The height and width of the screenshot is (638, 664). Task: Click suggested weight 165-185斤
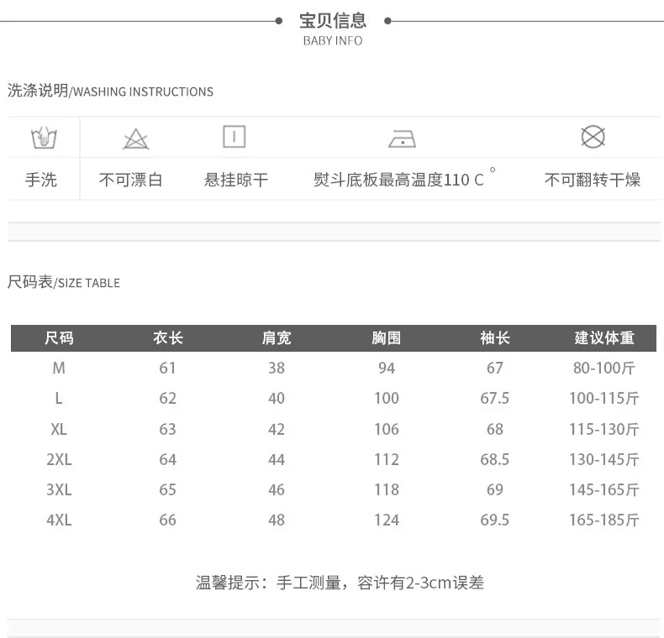[604, 520]
